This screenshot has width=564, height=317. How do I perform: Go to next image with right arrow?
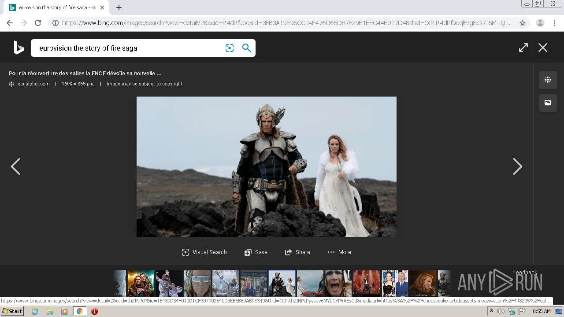click(x=518, y=166)
